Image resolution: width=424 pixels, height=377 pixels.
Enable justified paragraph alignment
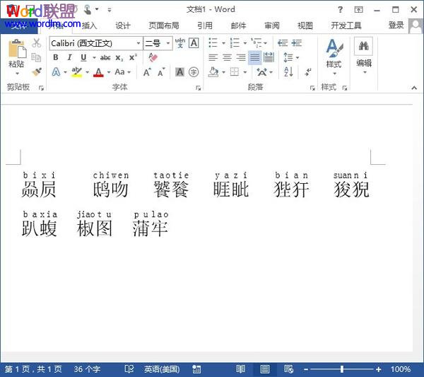point(254,57)
